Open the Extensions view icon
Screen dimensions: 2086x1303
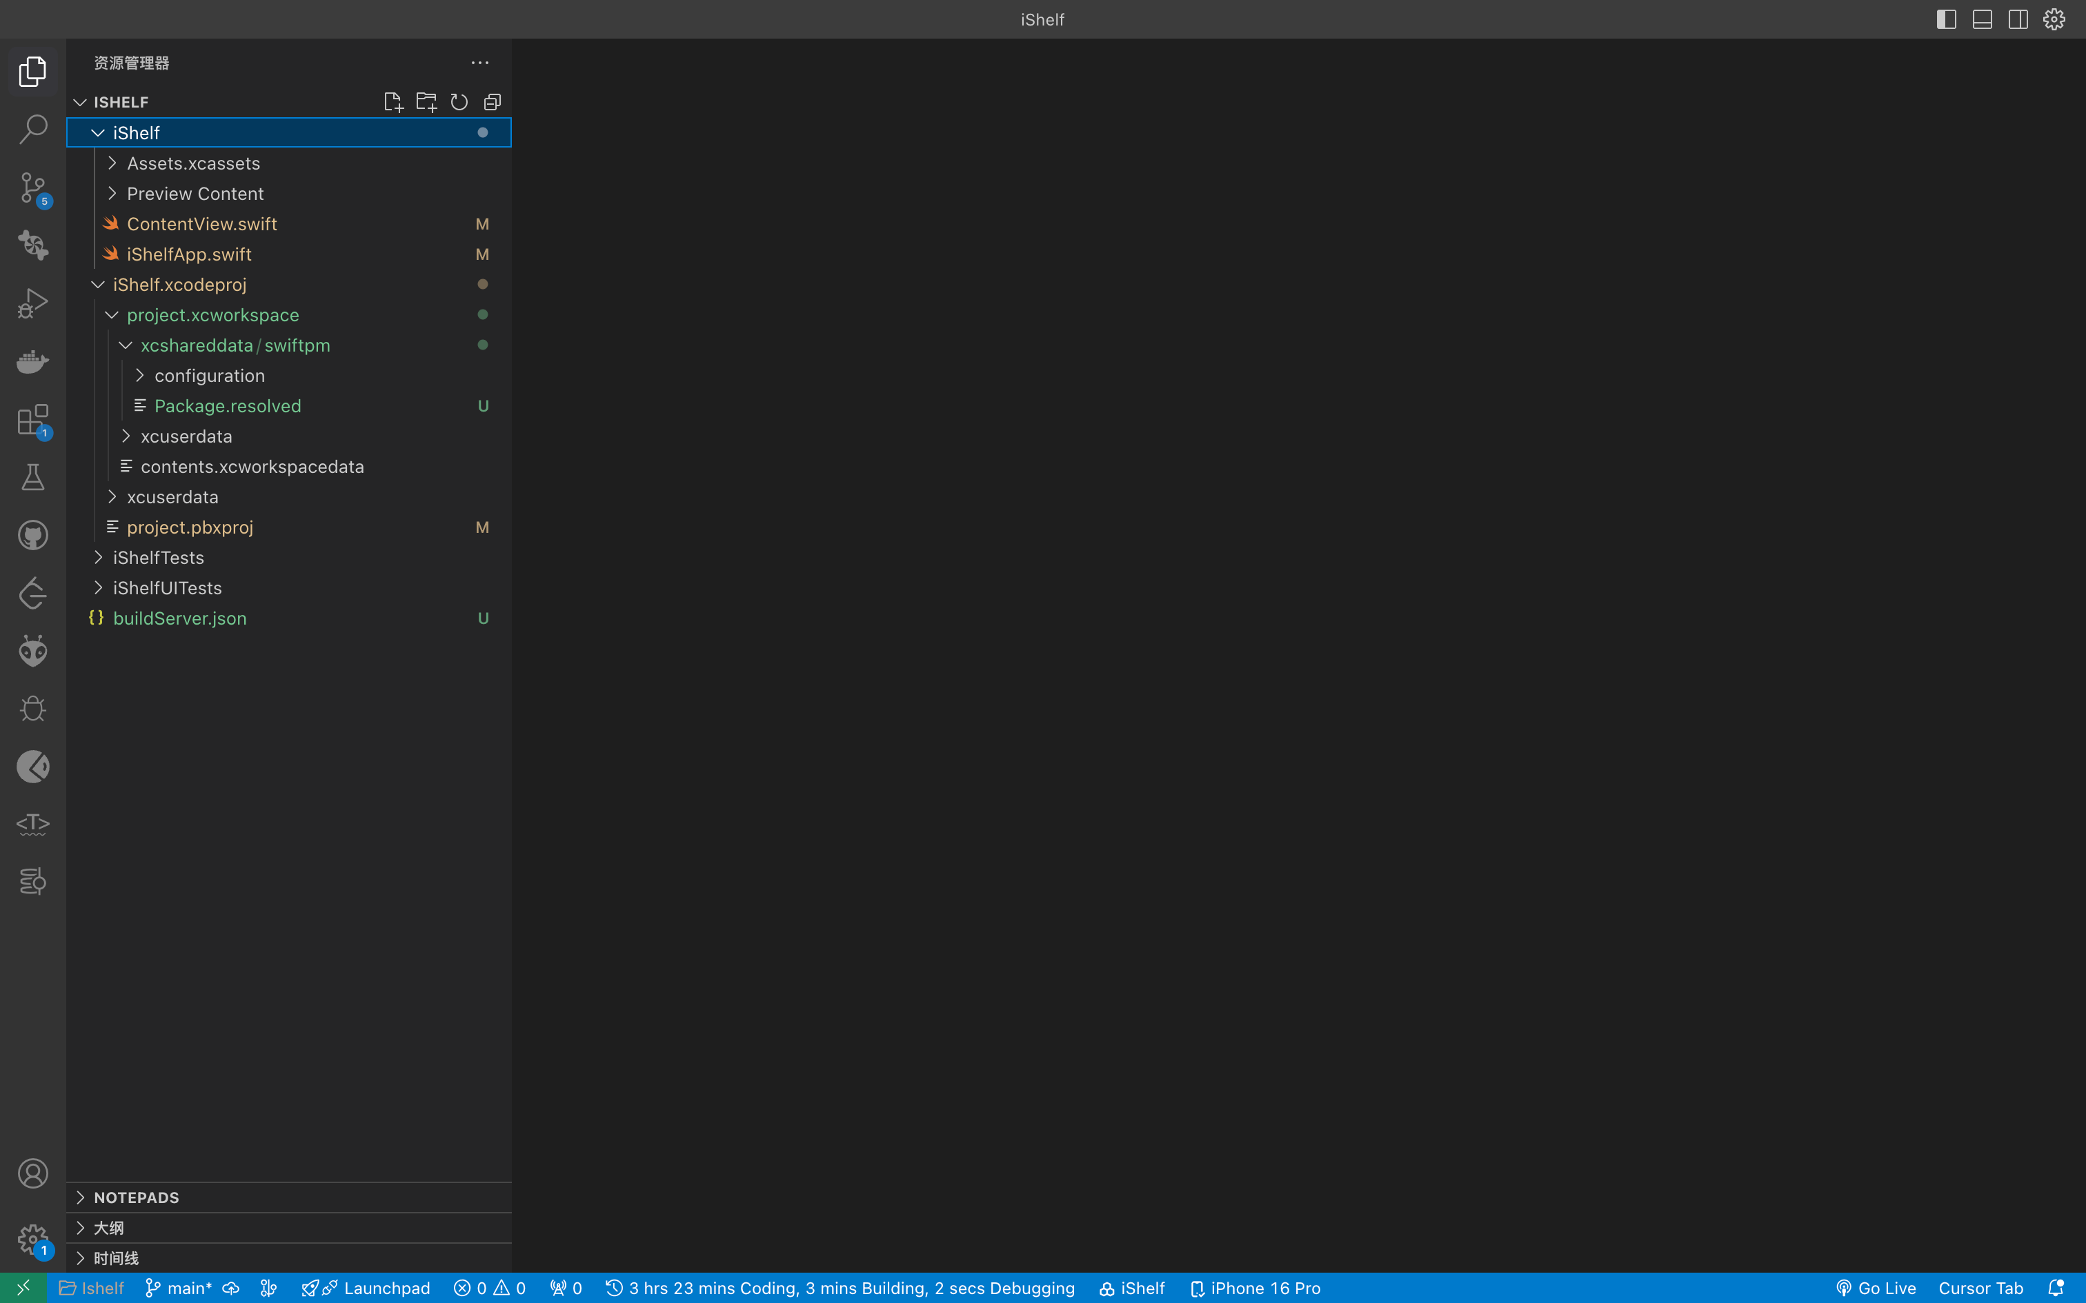tap(32, 420)
